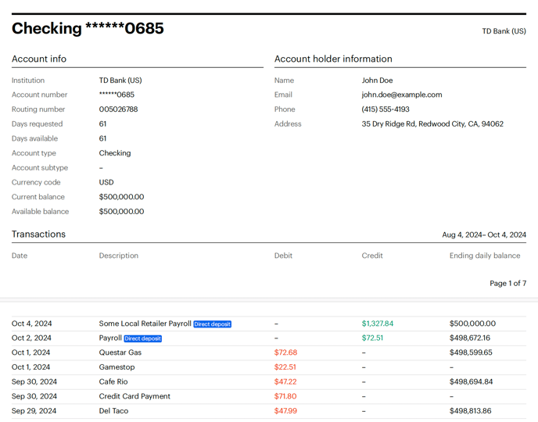Click the address '35 Dry Ridge Rd, Redwood City'
Image resolution: width=538 pixels, height=422 pixels.
[414, 123]
